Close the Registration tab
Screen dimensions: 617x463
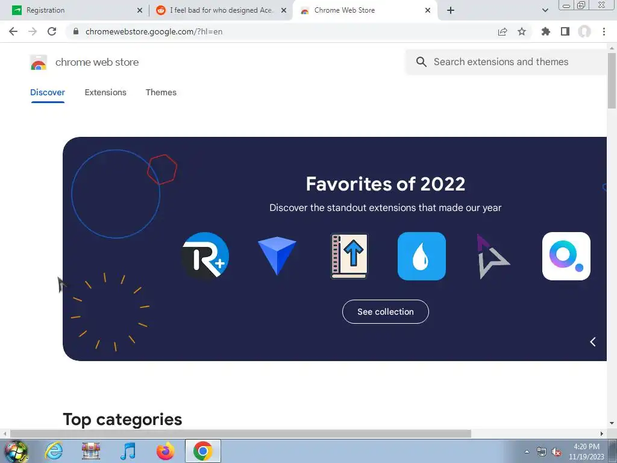[140, 11]
